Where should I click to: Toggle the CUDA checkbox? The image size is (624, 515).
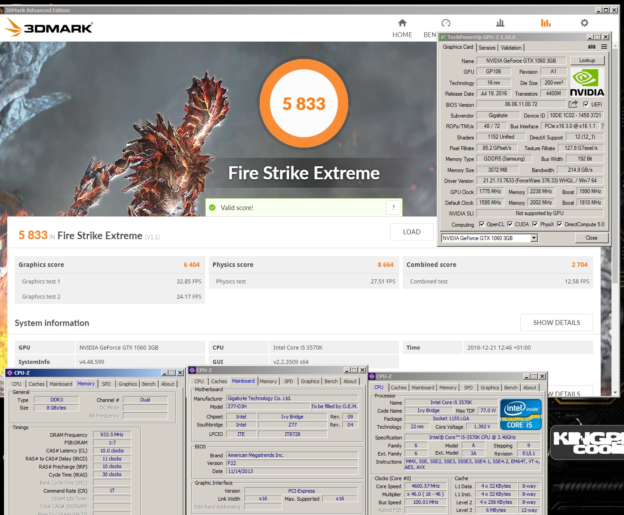tap(510, 224)
